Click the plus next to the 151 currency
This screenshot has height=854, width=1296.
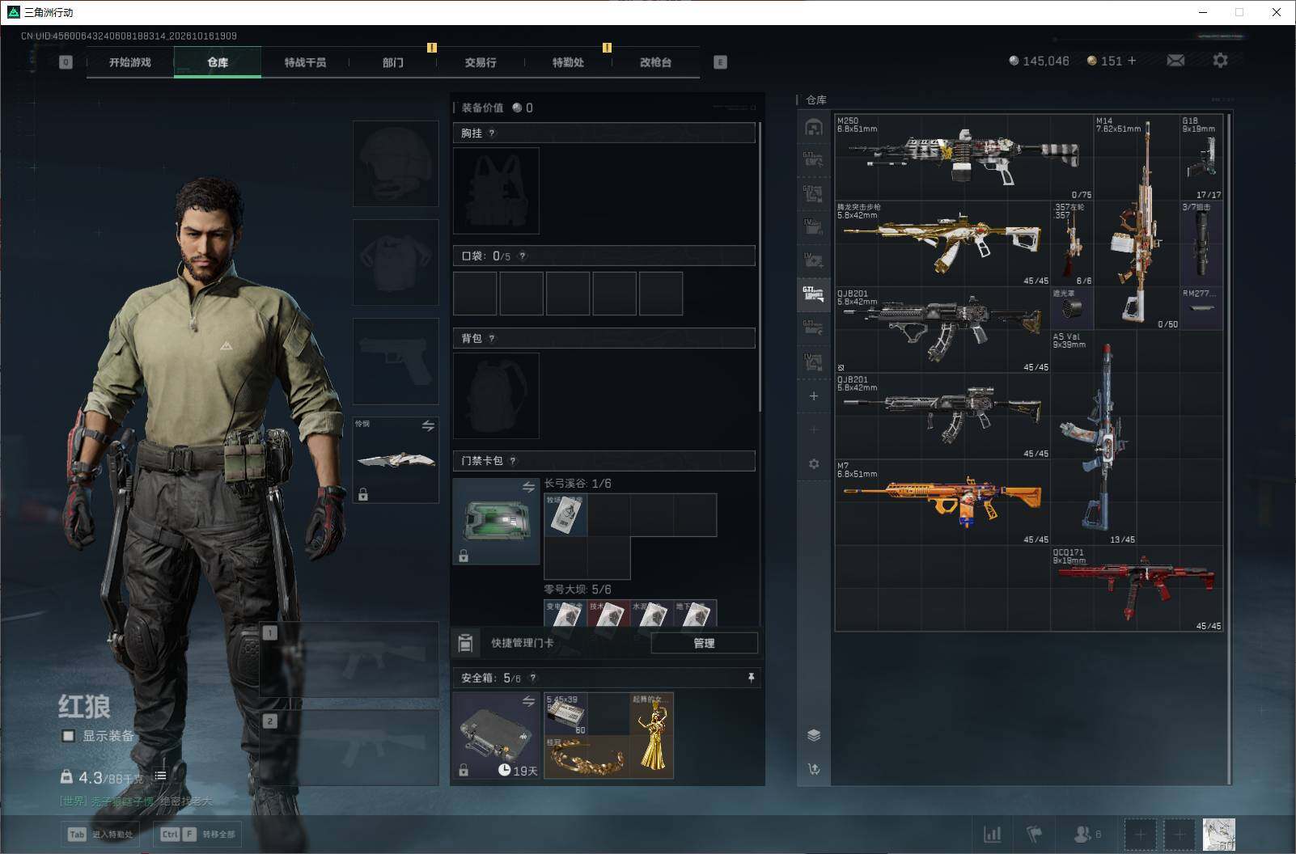(x=1132, y=61)
